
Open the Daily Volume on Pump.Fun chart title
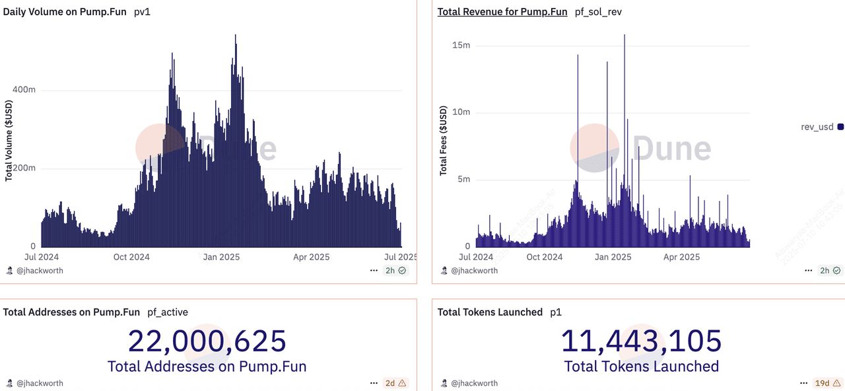65,12
